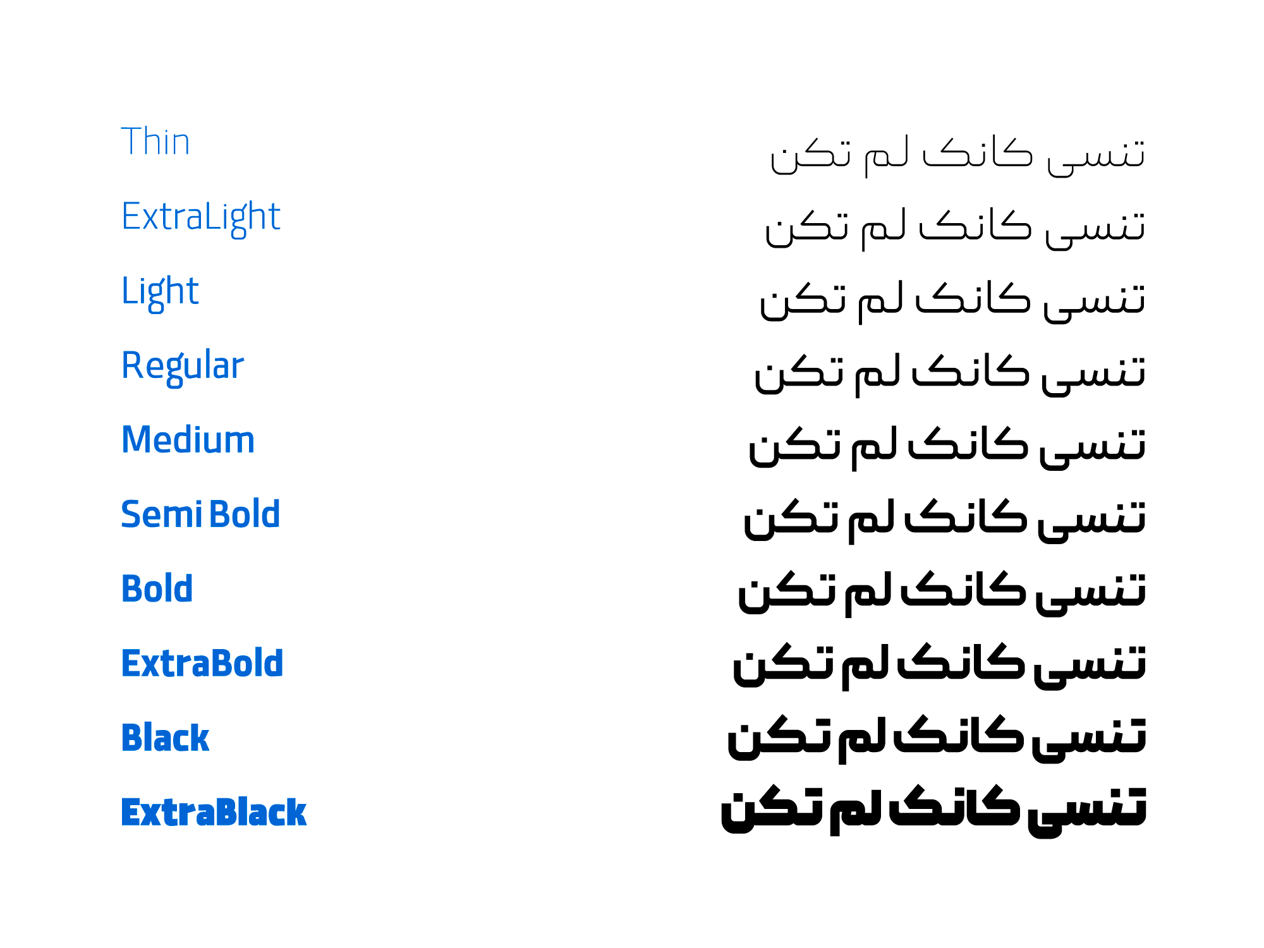
Task: Click the ExtraLight Arabic sample text
Action: (x=955, y=229)
